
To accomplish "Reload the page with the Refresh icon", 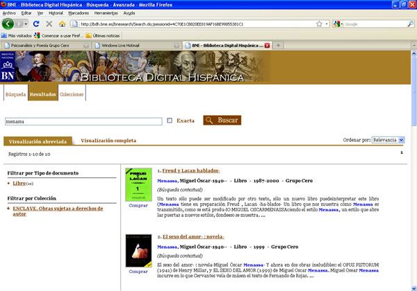I will [x=36, y=24].
